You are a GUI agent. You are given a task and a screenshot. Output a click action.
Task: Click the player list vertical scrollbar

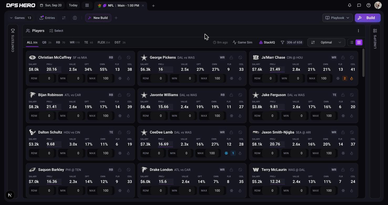364,63
